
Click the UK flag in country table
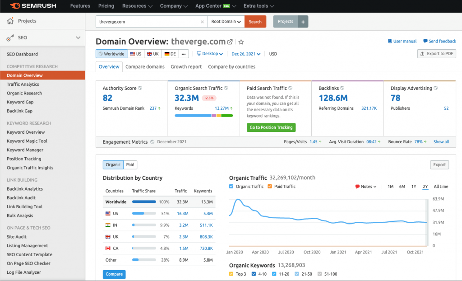tap(108, 237)
